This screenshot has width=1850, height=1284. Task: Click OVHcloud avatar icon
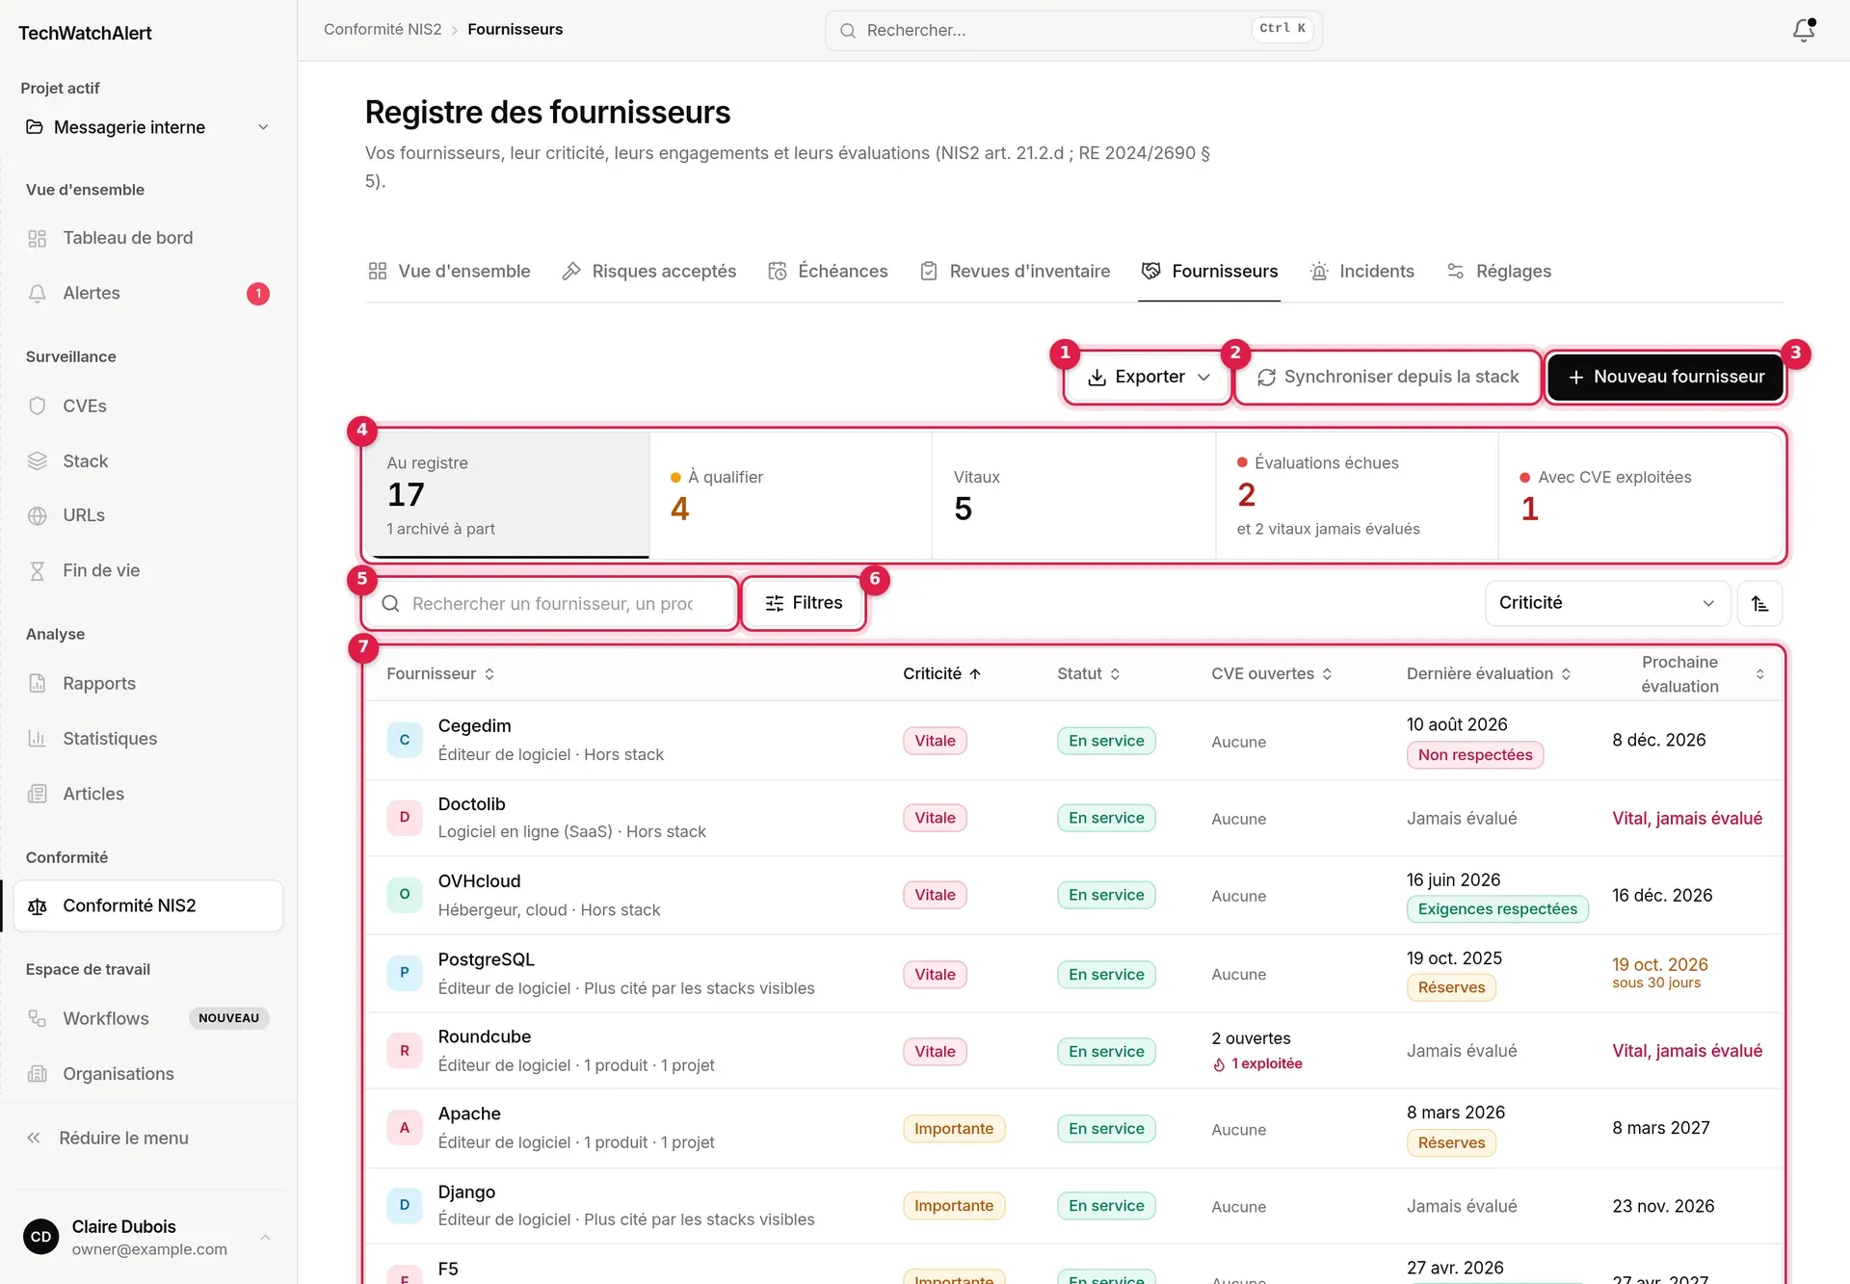(x=405, y=894)
